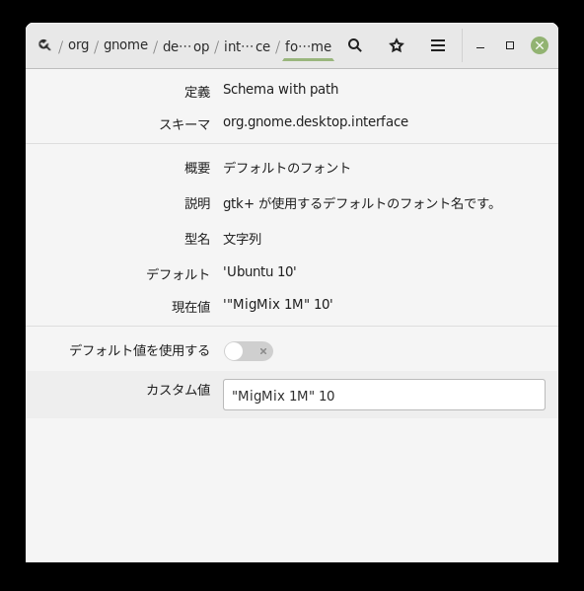This screenshot has width=584, height=591.
Task: Click the schema 'org.gnome.desktop.interface' text
Action: point(316,121)
